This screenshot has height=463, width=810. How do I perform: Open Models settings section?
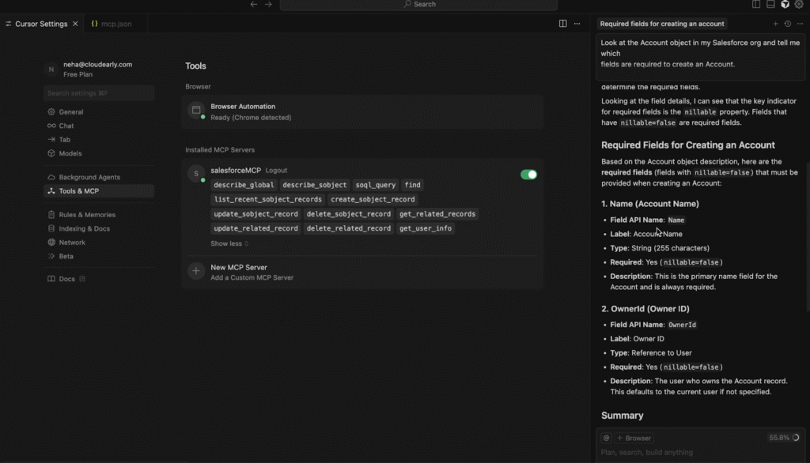pos(70,153)
